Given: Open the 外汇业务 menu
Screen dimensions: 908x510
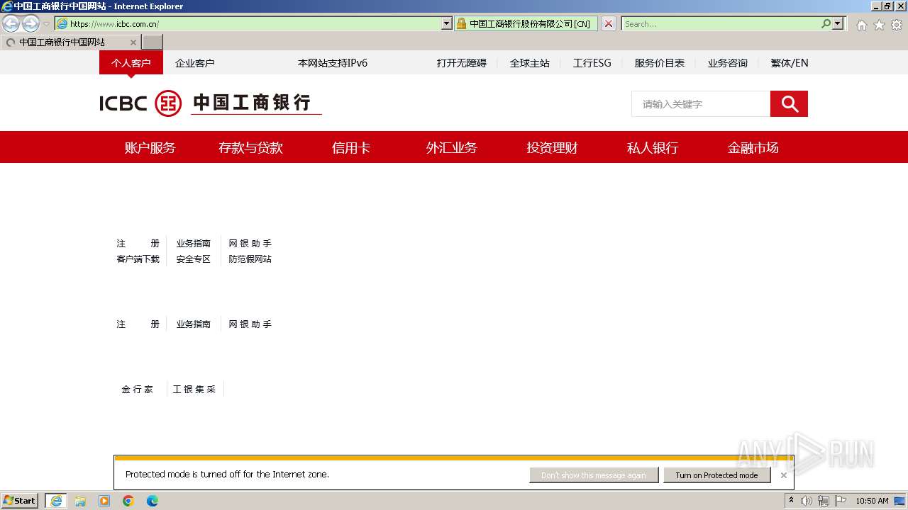Looking at the screenshot, I should (452, 147).
